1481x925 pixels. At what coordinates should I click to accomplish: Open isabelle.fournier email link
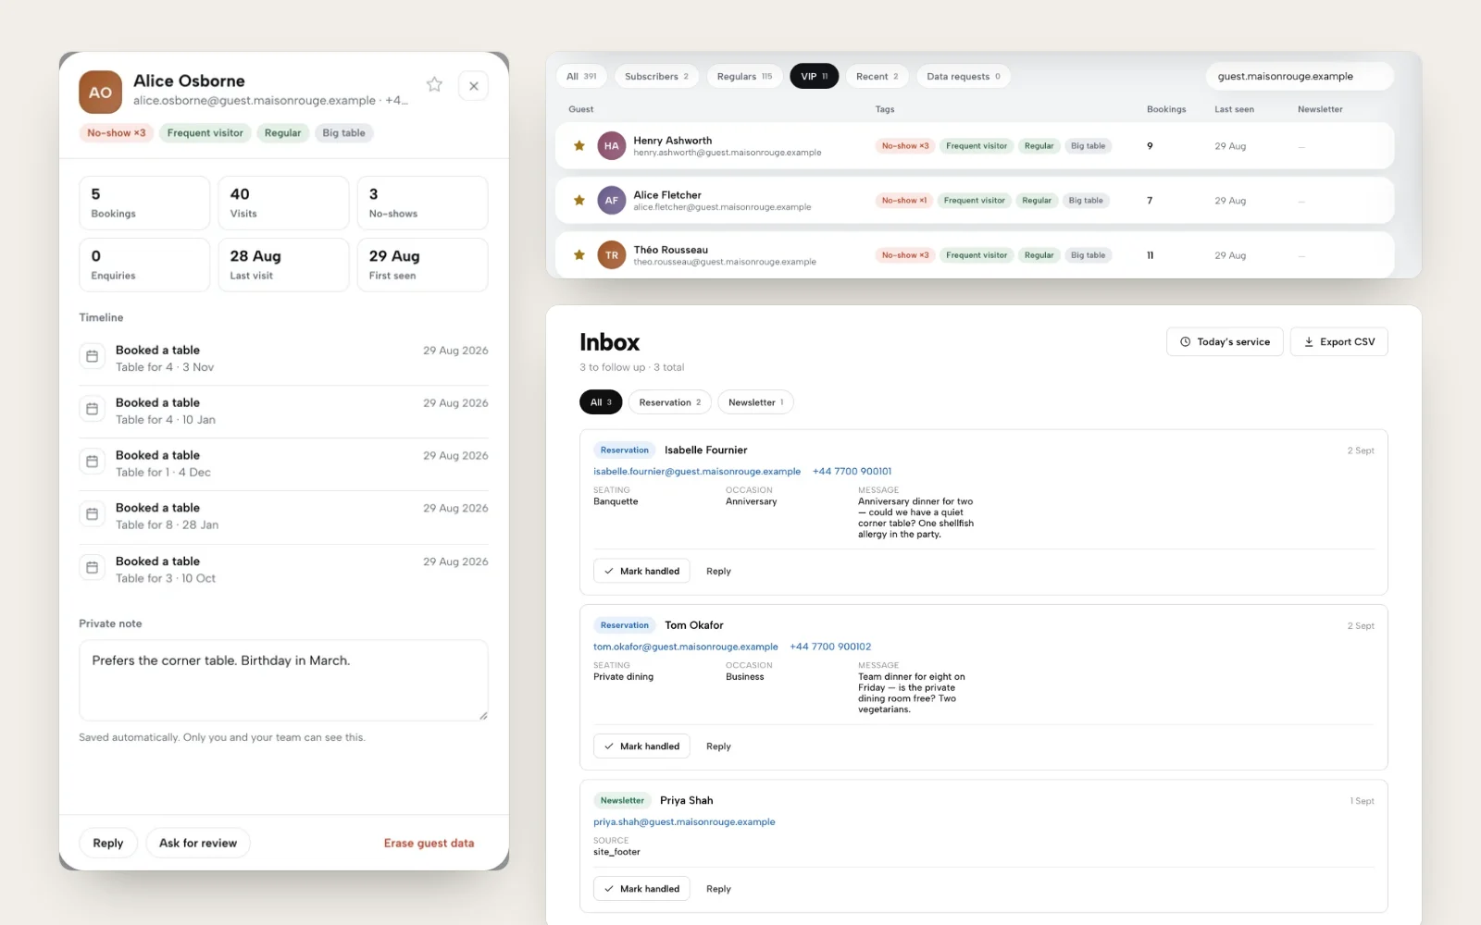[x=697, y=472]
